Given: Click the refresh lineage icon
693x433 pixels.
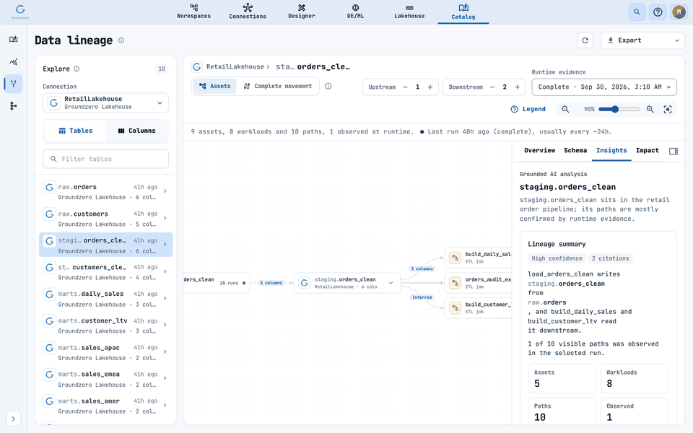Looking at the screenshot, I should pos(585,40).
